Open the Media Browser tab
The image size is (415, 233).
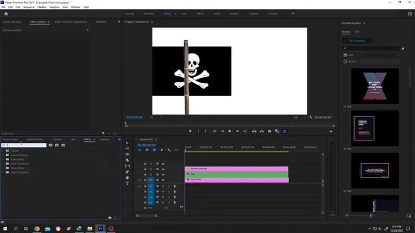(35, 140)
